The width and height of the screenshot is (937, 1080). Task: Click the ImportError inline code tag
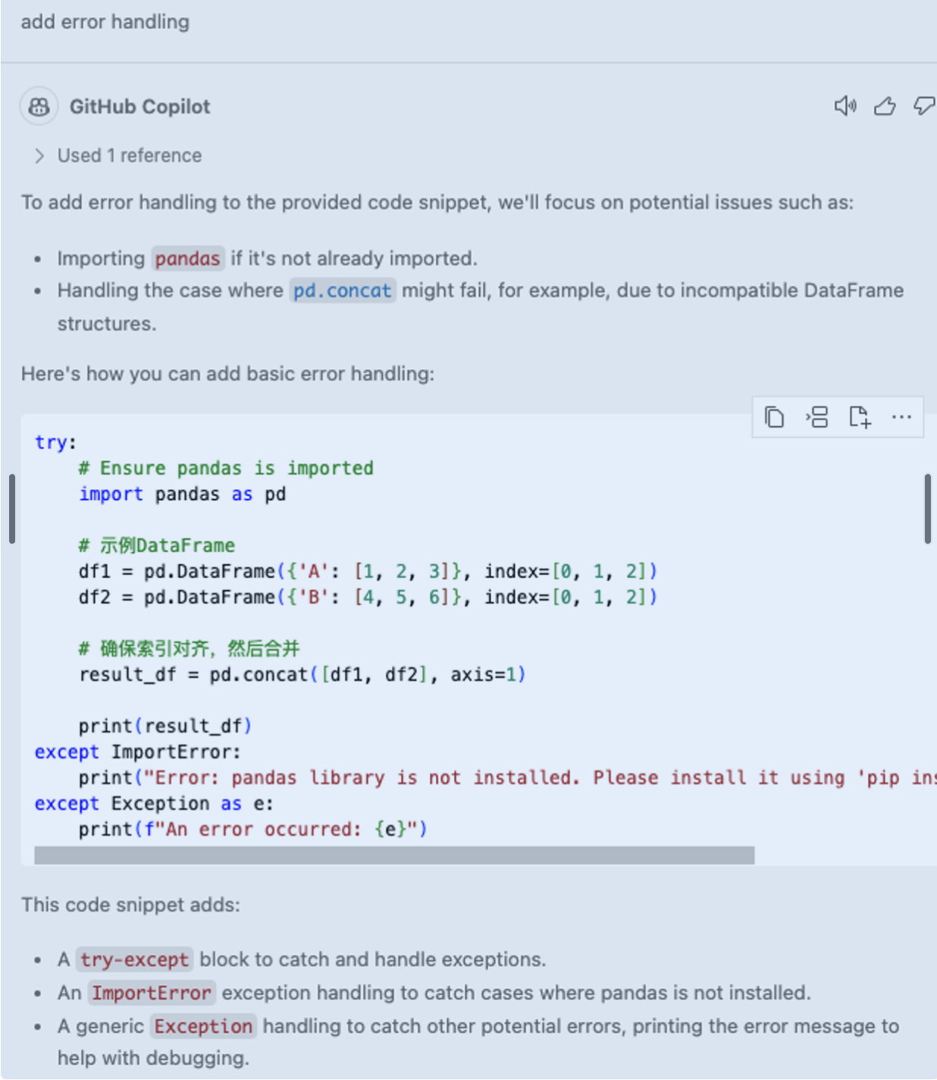(152, 993)
